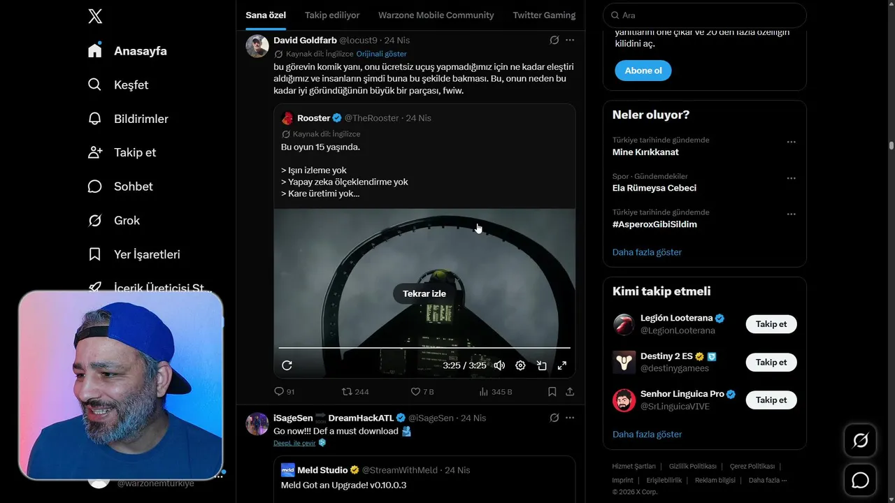Image resolution: width=895 pixels, height=503 pixels.
Task: Show more trends under Neler oluyor
Action: pos(647,252)
